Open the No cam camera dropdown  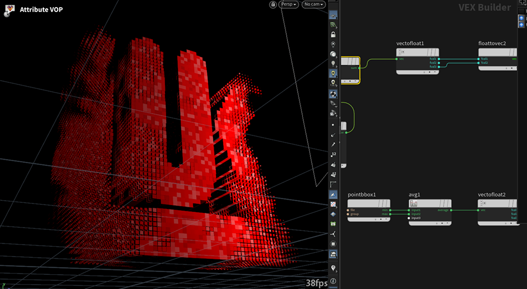pos(314,4)
